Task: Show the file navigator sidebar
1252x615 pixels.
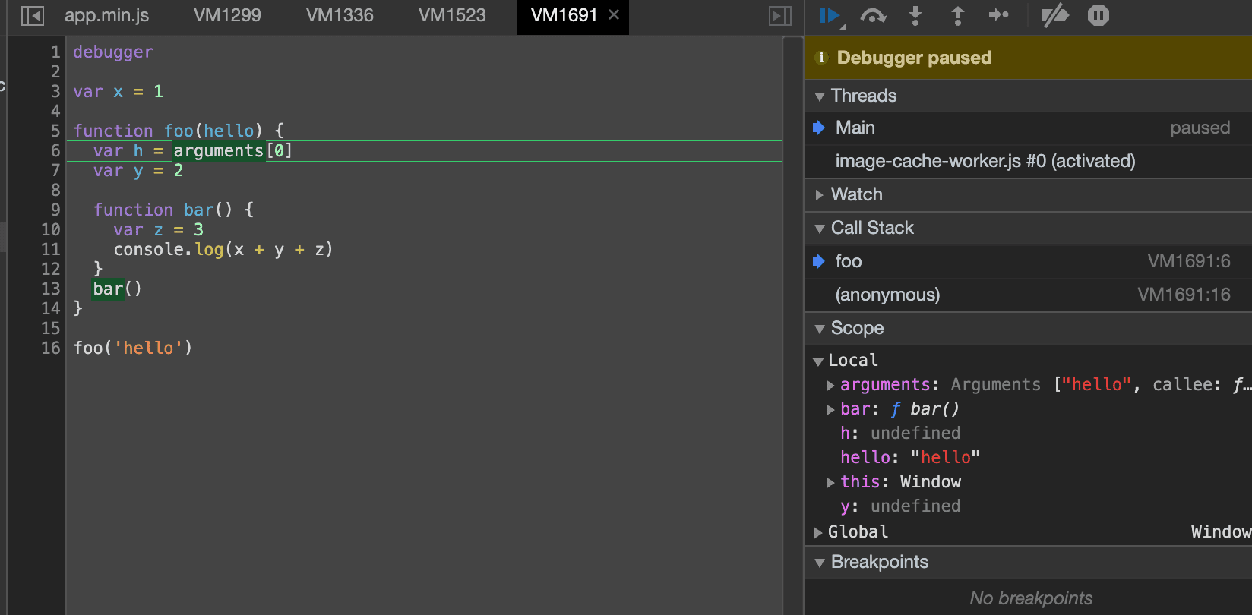Action: pos(33,16)
